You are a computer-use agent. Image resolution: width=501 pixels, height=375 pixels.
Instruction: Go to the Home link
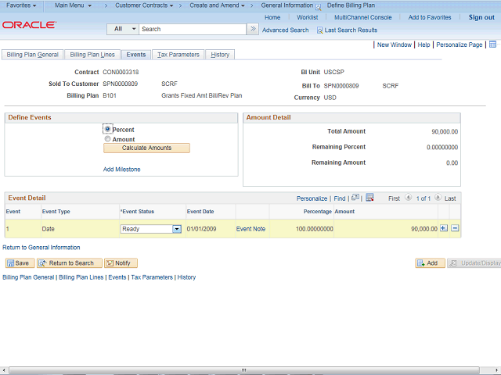(272, 17)
